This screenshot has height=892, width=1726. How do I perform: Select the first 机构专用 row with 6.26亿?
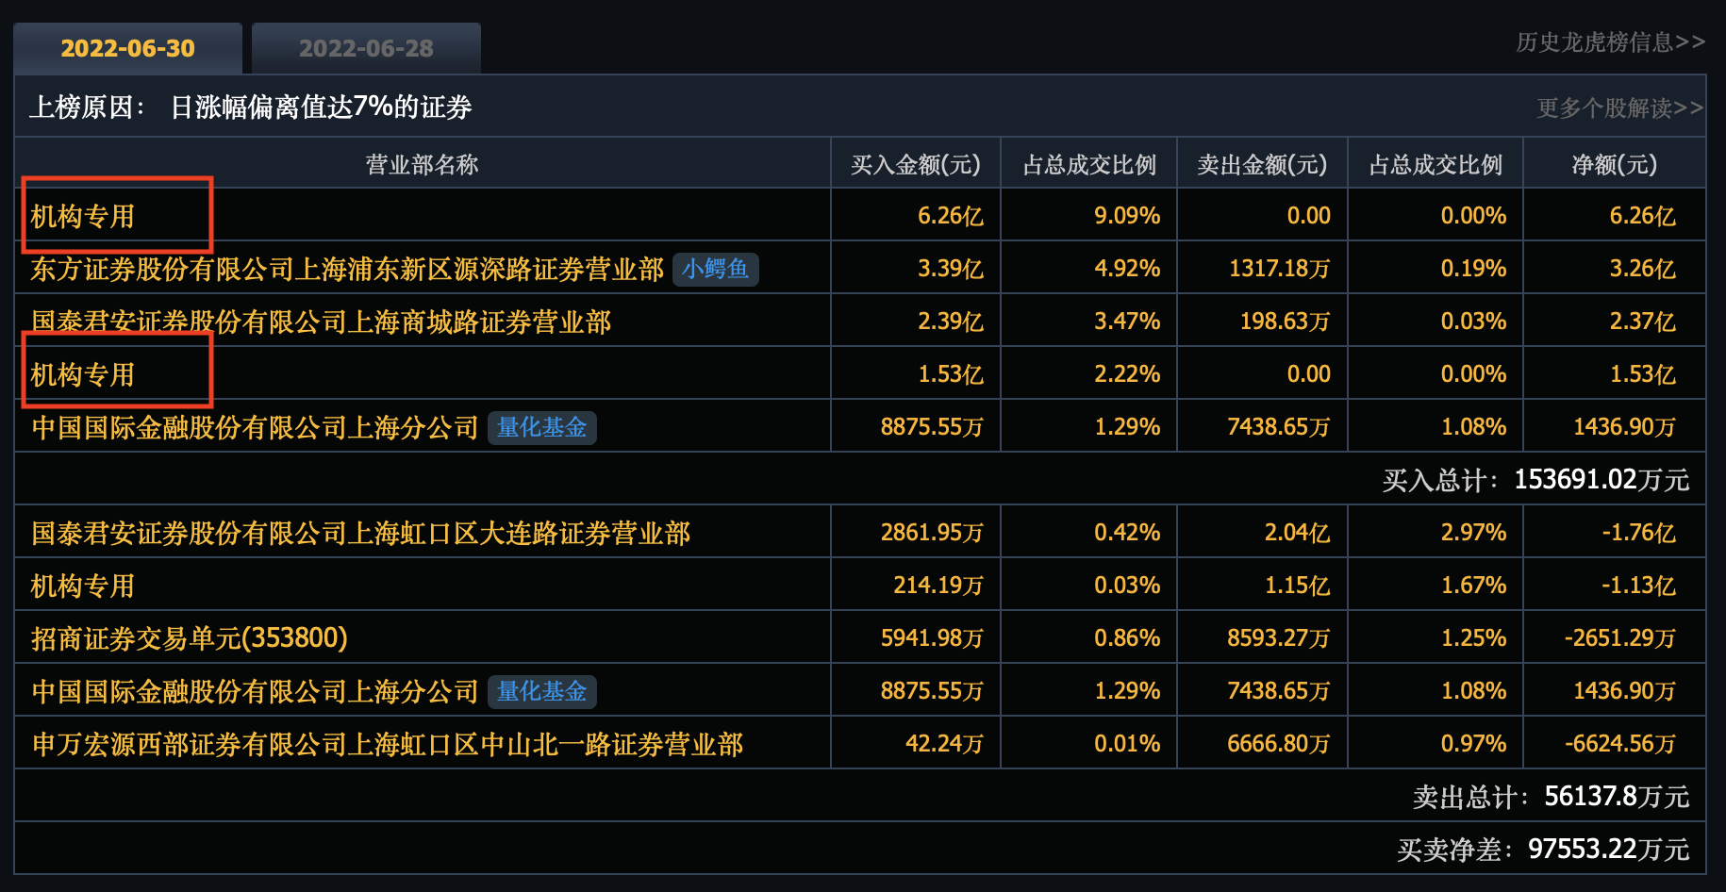[83, 217]
